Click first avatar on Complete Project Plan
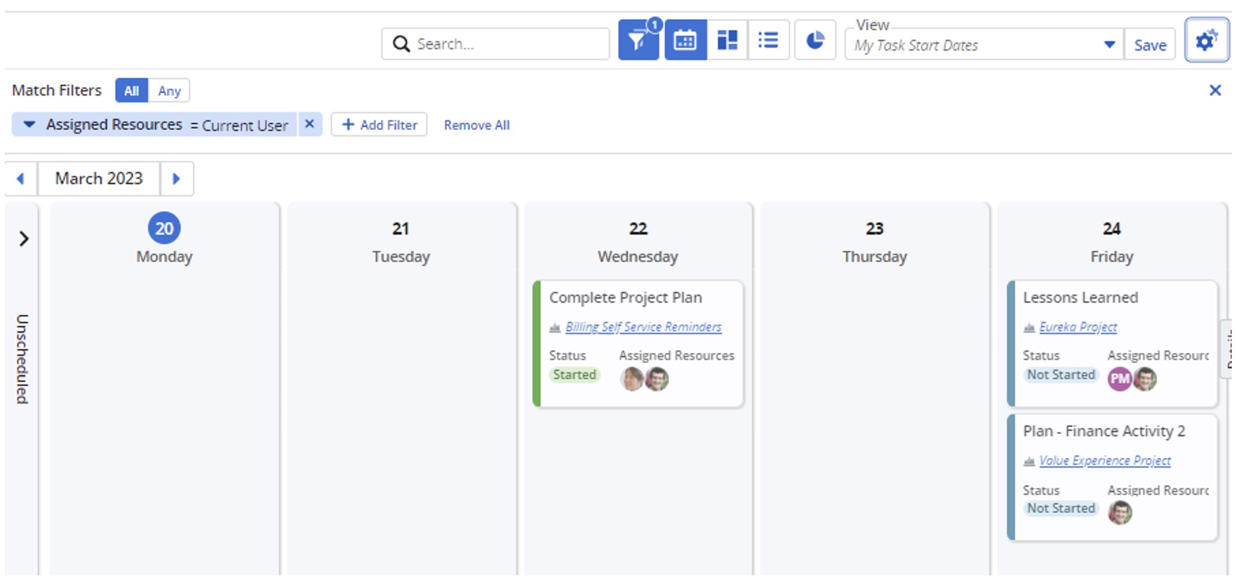The image size is (1241, 579). [x=631, y=378]
